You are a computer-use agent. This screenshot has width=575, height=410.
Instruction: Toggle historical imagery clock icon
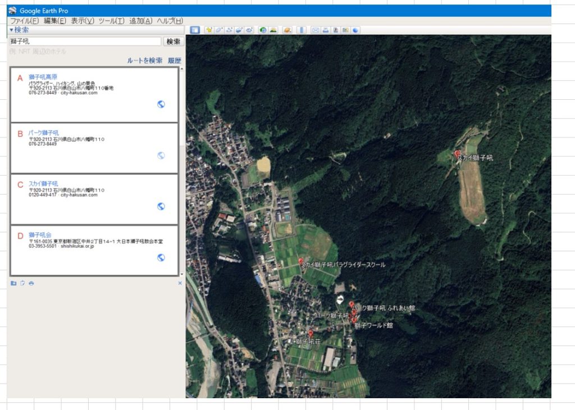(263, 30)
